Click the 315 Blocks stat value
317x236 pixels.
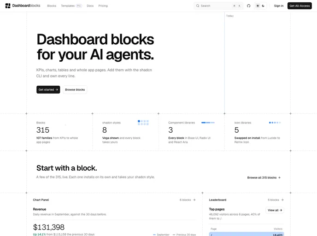[x=43, y=130]
